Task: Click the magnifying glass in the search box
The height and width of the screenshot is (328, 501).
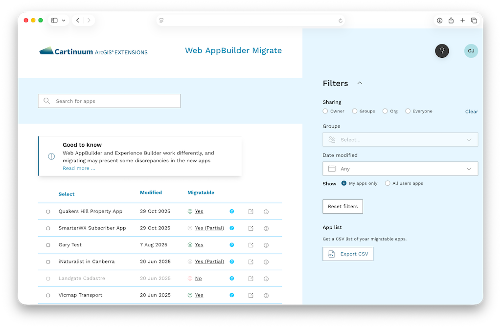Action: 46,100
